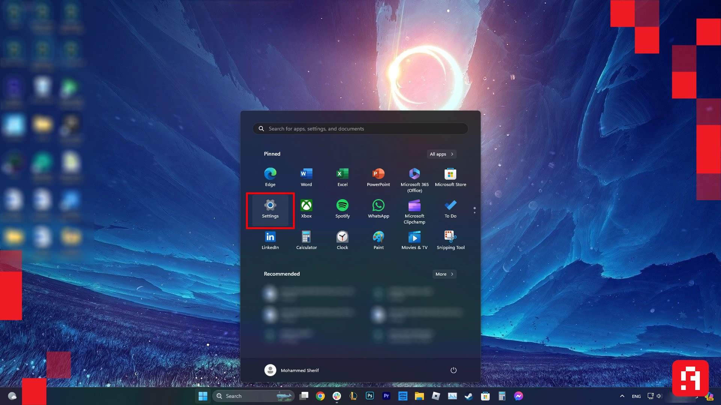Launch Word from pinned apps
721x405 pixels.
tap(306, 177)
